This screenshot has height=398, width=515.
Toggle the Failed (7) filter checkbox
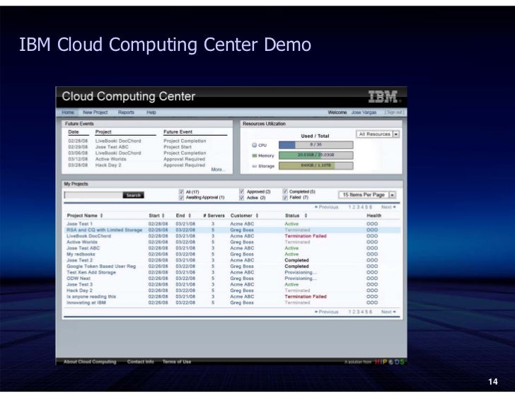285,197
